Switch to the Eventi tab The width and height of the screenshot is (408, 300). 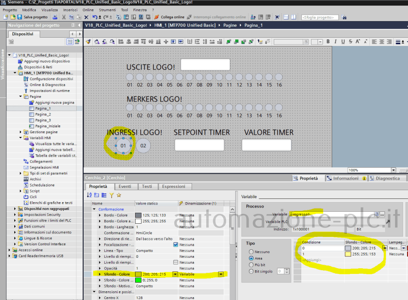125,187
